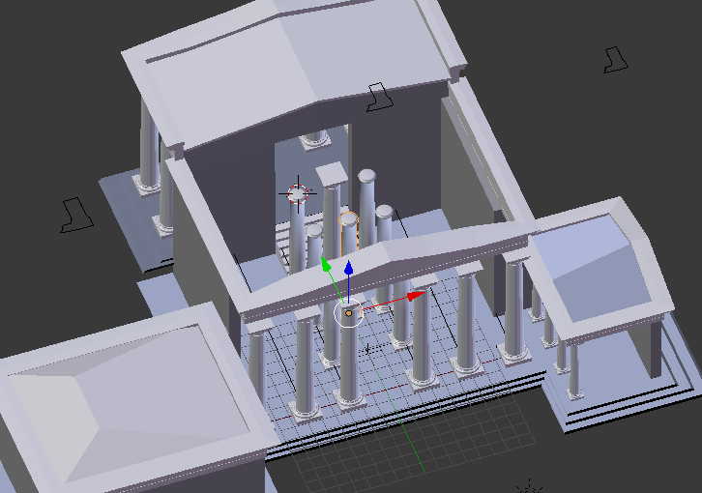Select the outline object above the main roof edge
The height and width of the screenshot is (493, 702).
point(380,97)
